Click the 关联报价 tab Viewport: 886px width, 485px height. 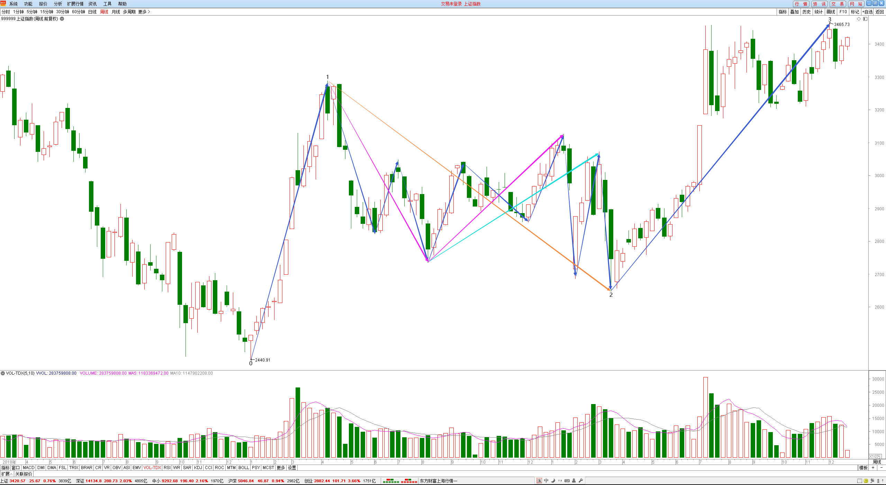point(24,474)
